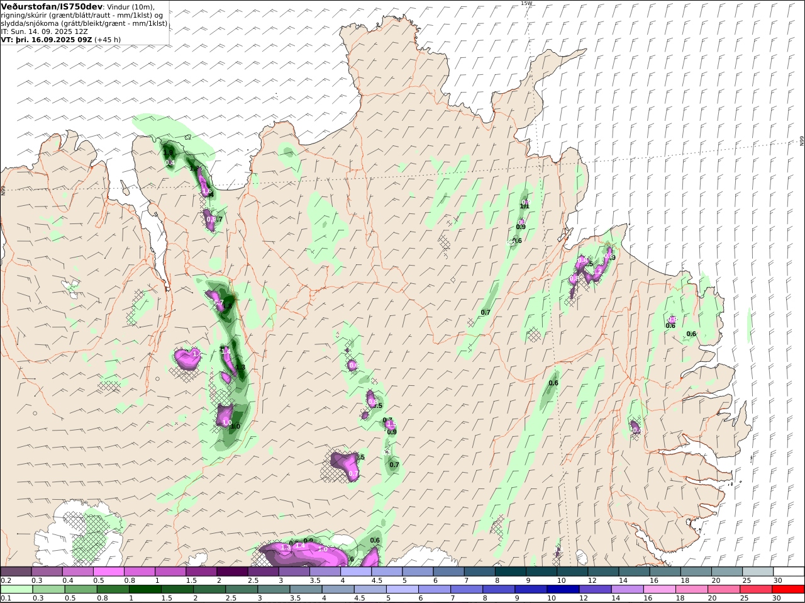805x603 pixels.
Task: Select the IT: Sun. 14. 09. 2025 12Z line
Action: tap(44, 31)
